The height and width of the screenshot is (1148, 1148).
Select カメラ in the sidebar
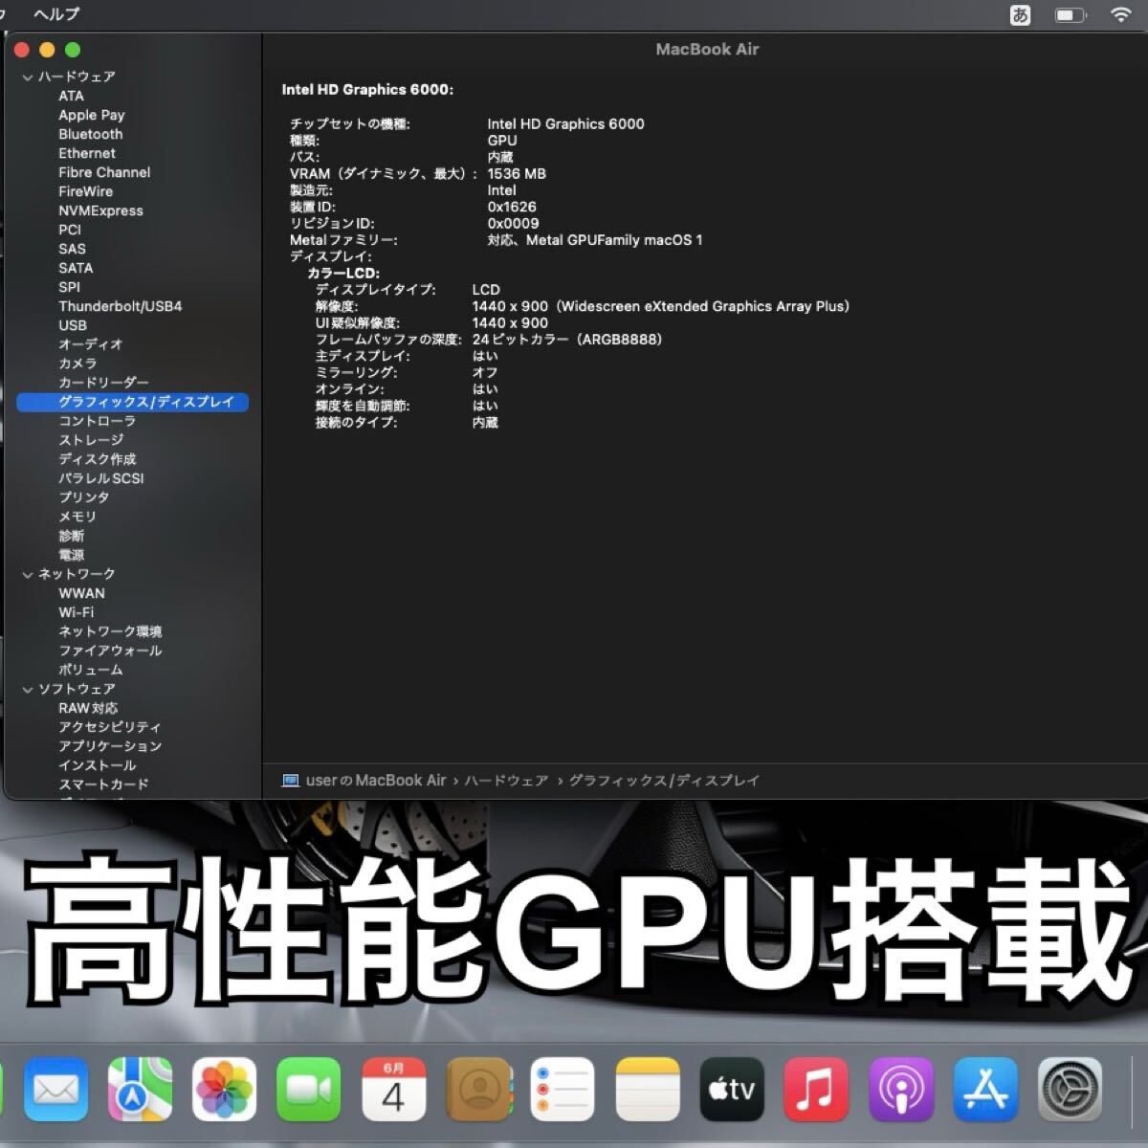click(77, 364)
